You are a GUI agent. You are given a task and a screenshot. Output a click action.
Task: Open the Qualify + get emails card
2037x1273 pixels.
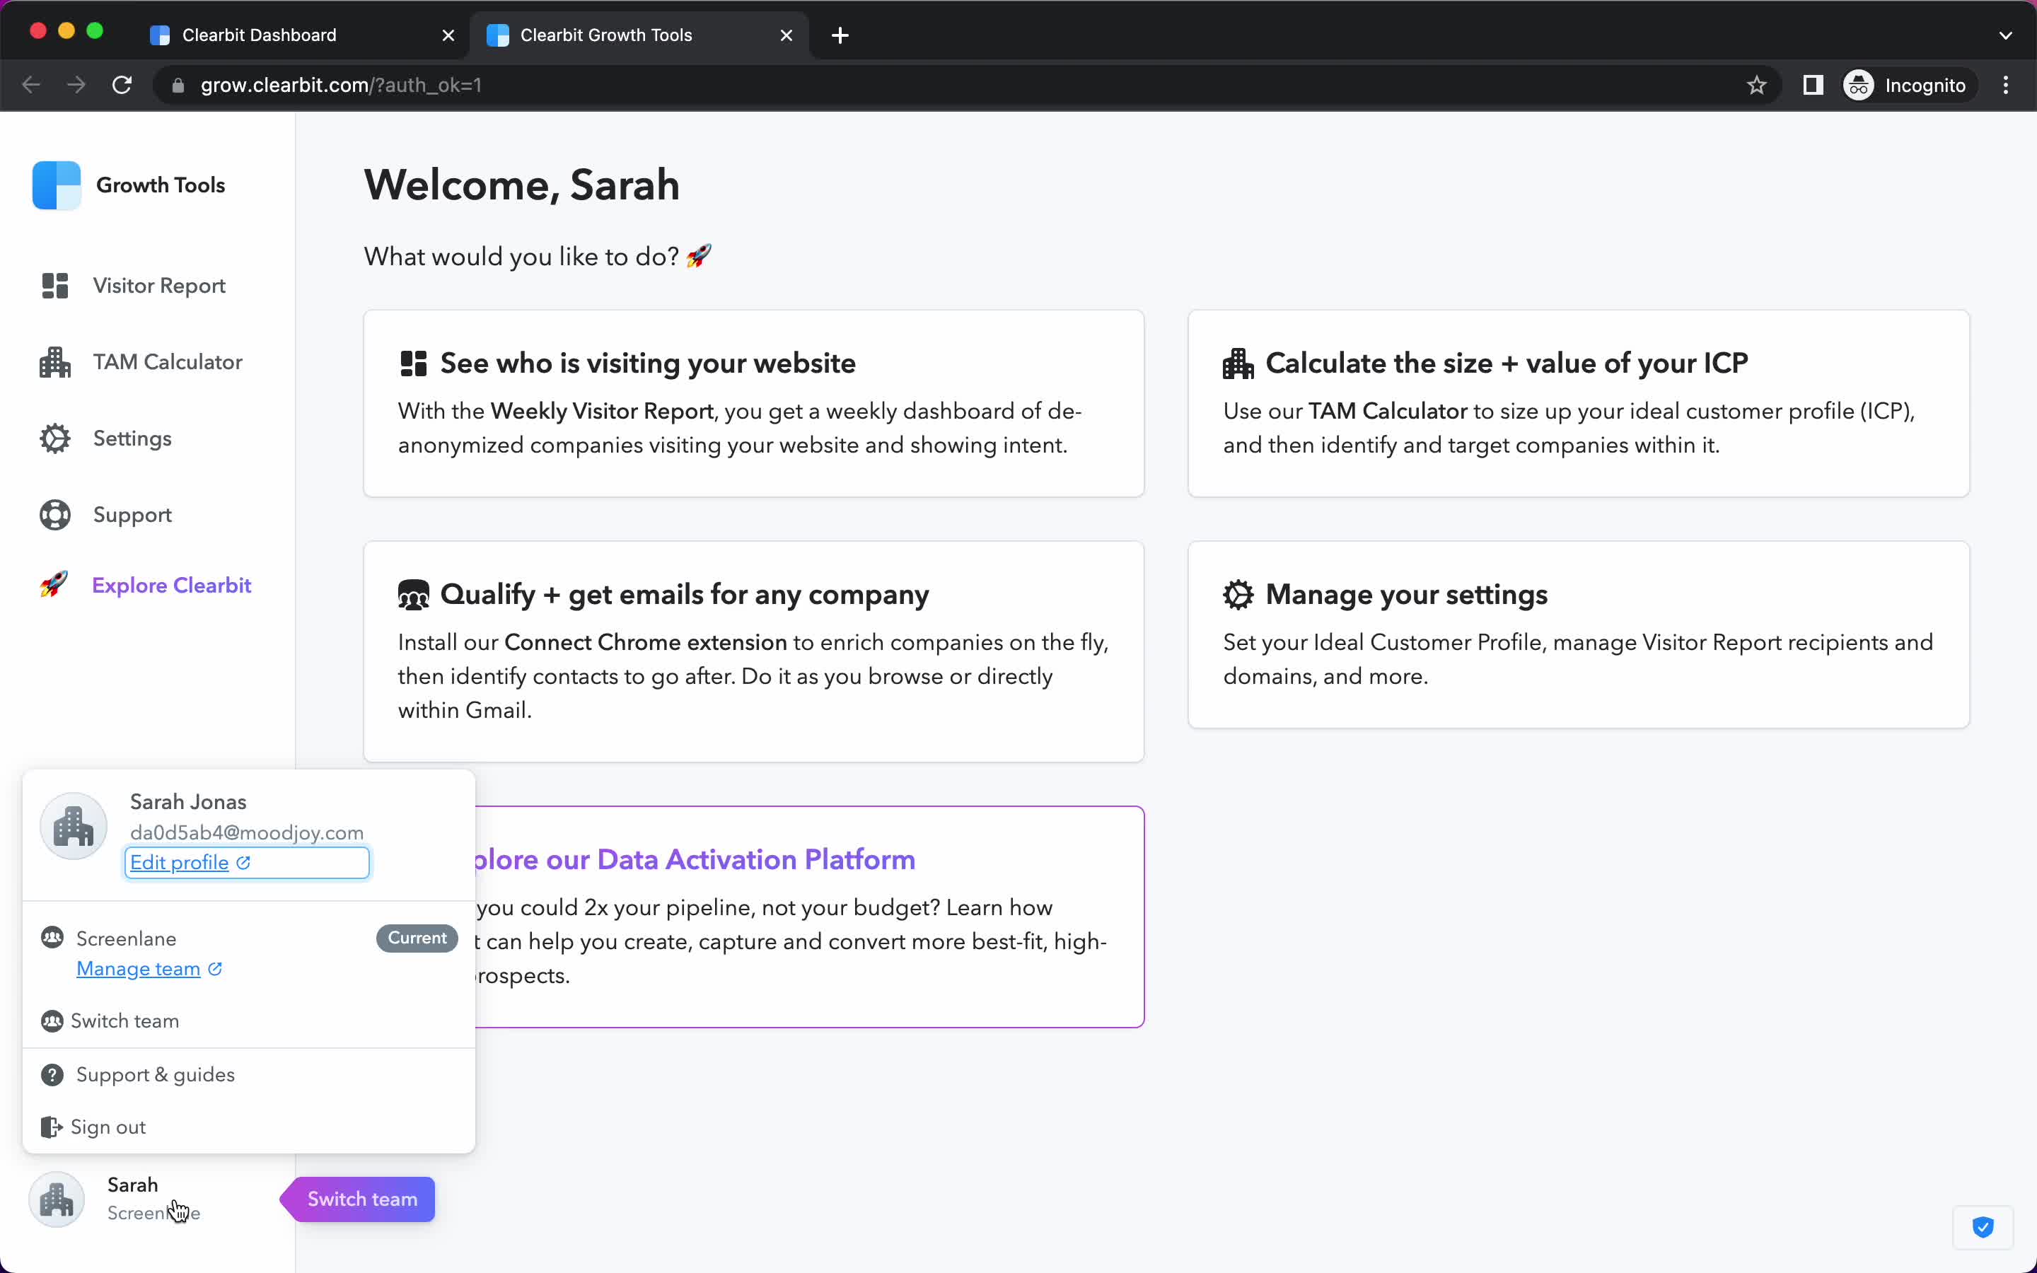click(x=753, y=651)
